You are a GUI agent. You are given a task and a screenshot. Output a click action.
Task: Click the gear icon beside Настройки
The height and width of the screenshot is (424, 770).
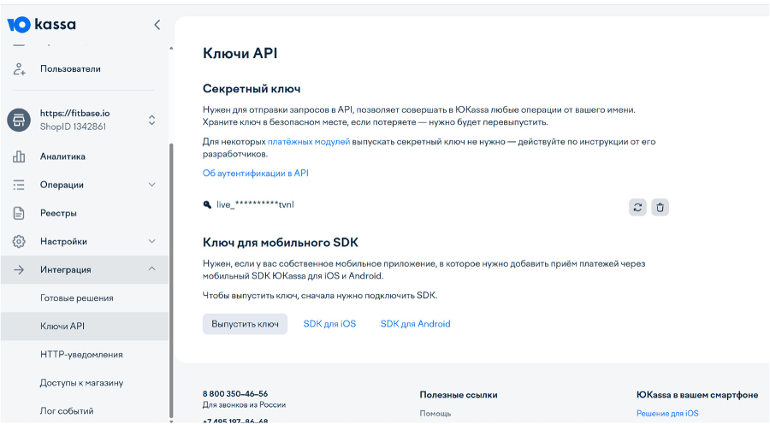click(19, 241)
